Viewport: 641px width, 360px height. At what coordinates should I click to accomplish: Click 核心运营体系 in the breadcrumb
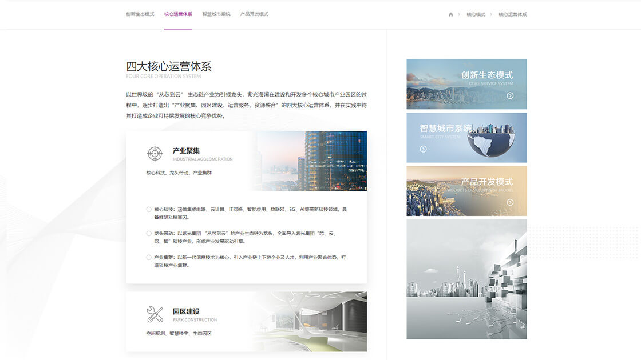(512, 14)
